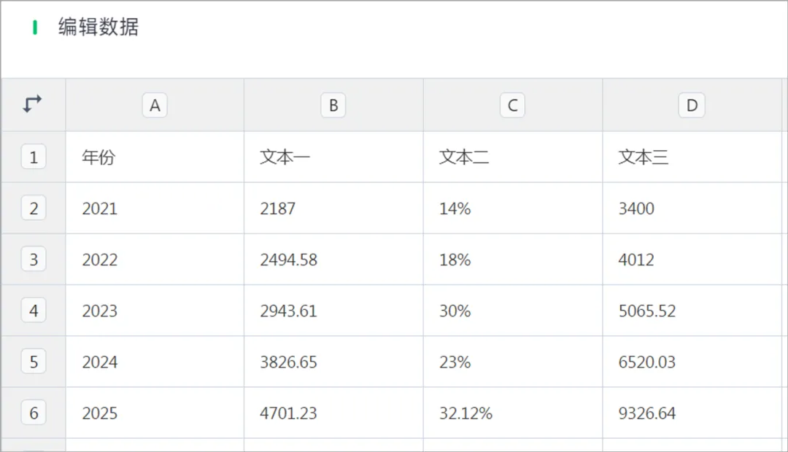Edit the 文本二 header cell
This screenshot has height=452, width=788.
(x=512, y=157)
